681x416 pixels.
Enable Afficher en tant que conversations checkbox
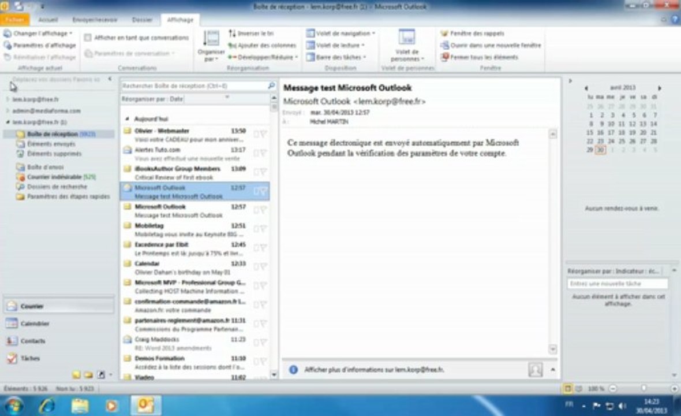point(87,38)
